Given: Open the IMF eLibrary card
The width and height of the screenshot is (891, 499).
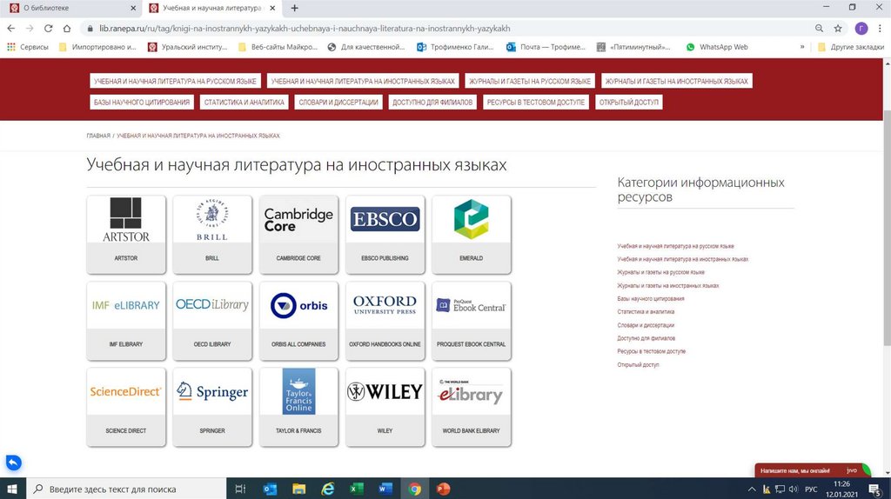Looking at the screenshot, I should 126,321.
